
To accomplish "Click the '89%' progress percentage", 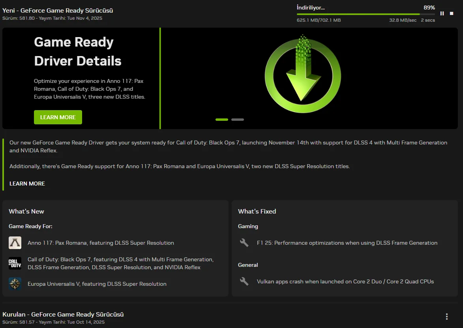I will tap(429, 7).
